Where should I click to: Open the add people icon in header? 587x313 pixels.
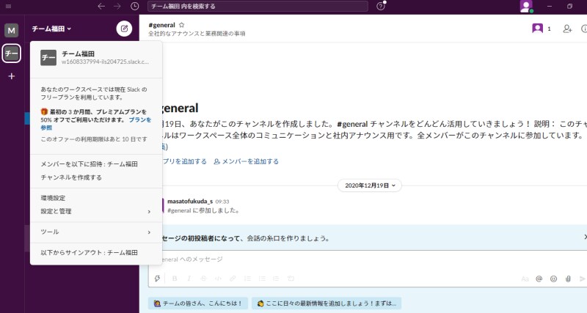pos(567,29)
